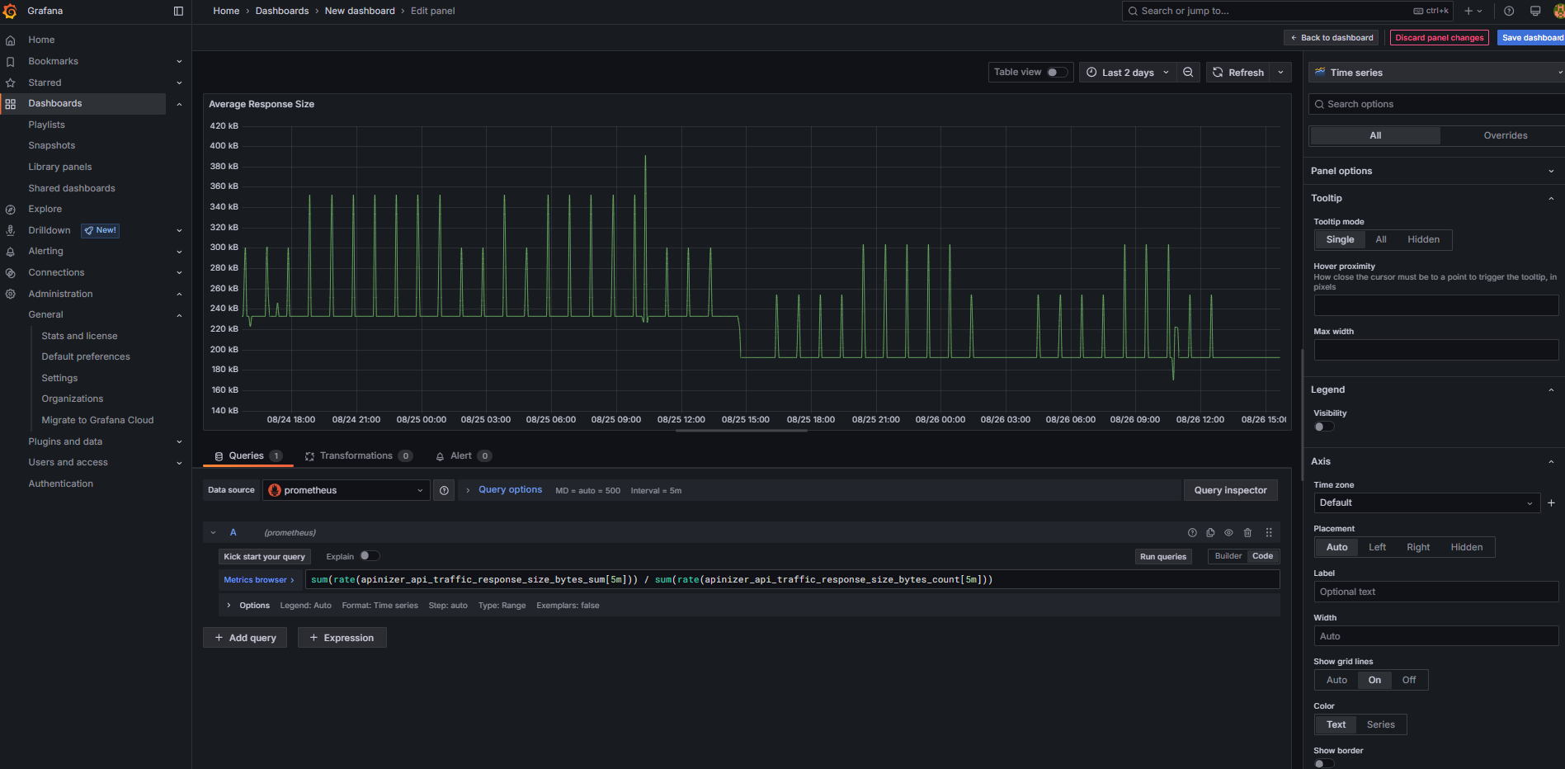1565x769 pixels.
Task: Click the Starred star icon in the sidebar
Action: tap(11, 83)
